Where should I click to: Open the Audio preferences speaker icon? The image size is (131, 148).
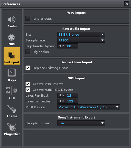[x=12, y=20]
